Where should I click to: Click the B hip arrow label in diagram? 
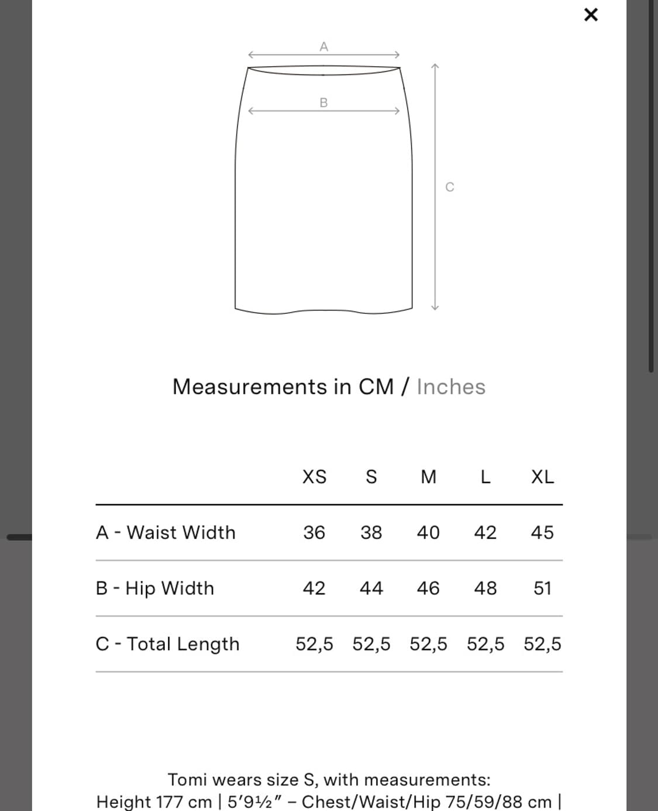[323, 103]
